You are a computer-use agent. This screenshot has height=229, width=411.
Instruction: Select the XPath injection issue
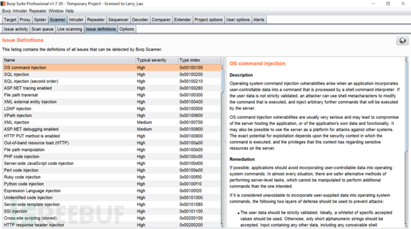[112, 115]
